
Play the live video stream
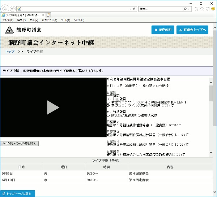coord(53,108)
